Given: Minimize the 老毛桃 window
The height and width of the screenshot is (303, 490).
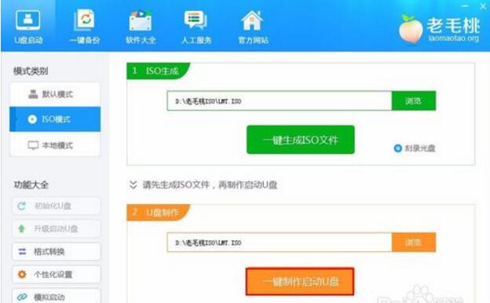Looking at the screenshot, I should (465, 6).
